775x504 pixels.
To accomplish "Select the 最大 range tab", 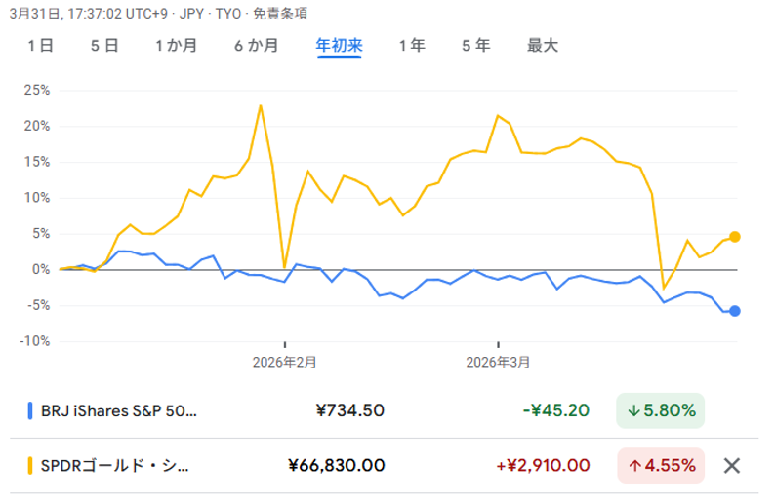I will (542, 46).
